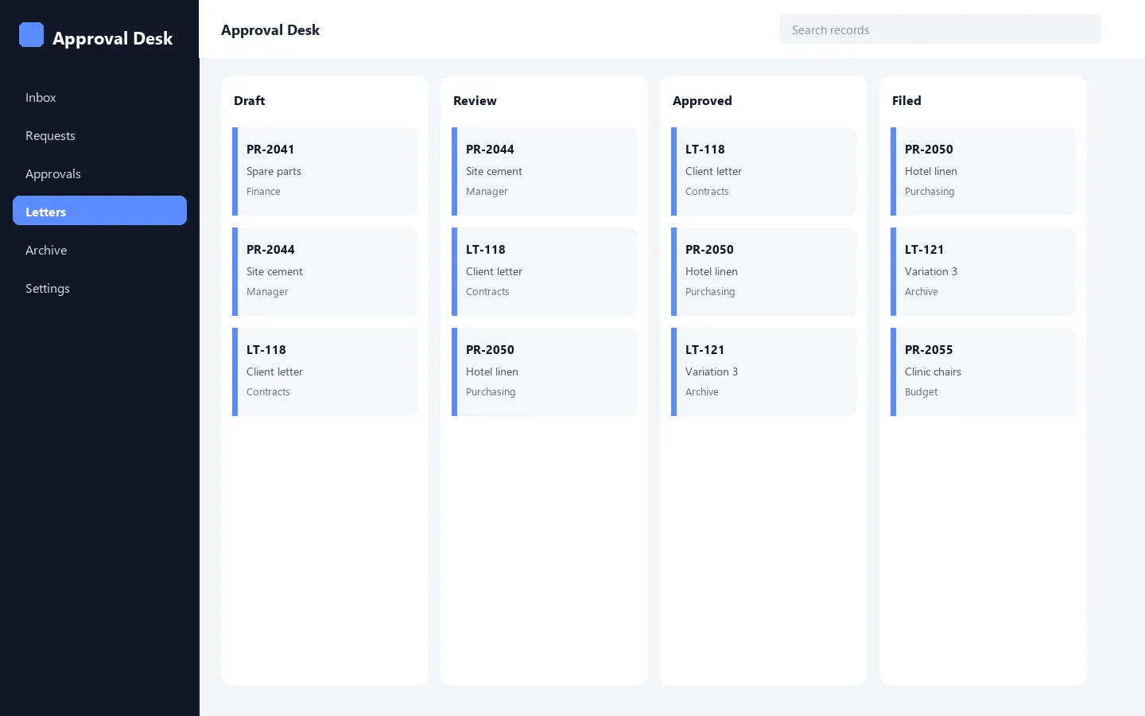
Task: Open LT-118 Client letter card in Approved
Action: pyautogui.click(x=763, y=171)
